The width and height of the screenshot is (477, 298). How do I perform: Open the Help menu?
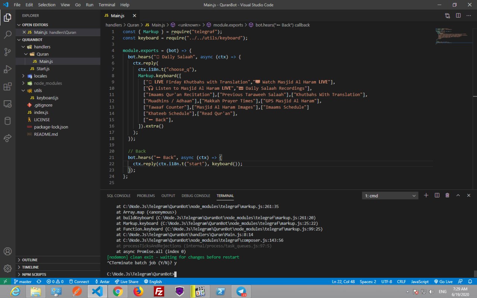[x=125, y=5]
